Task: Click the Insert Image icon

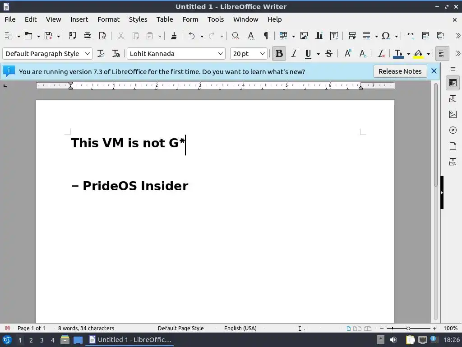Action: (304, 36)
